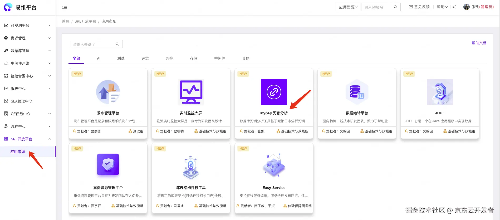Switch to the 监控 tab
The width and height of the screenshot is (500, 220).
[169, 58]
